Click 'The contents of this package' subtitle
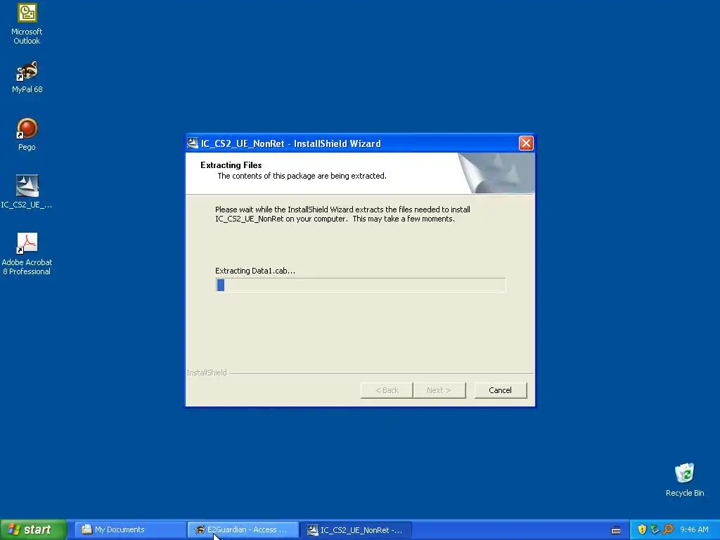 point(302,176)
